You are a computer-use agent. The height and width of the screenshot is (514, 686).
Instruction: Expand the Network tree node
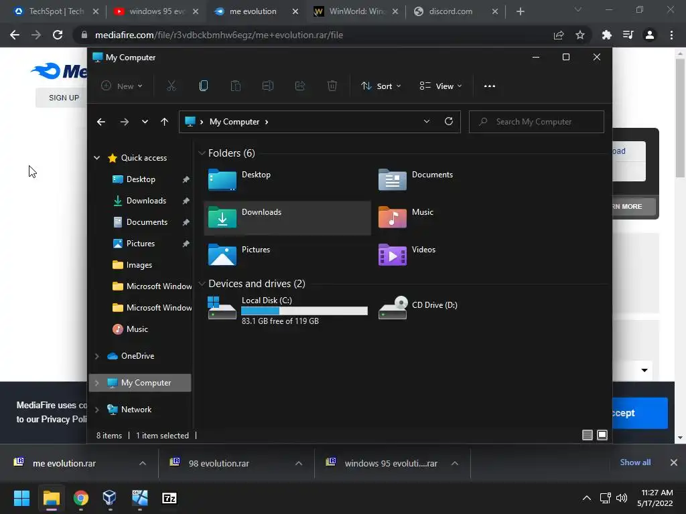pos(96,410)
